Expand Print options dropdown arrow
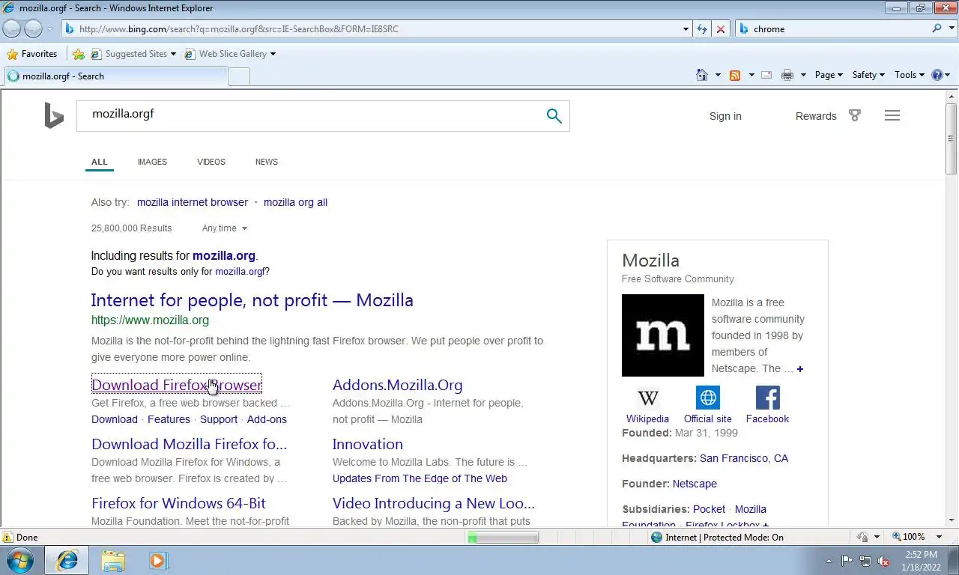959x575 pixels. pos(803,75)
